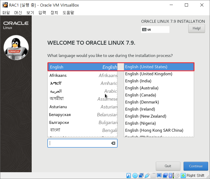The width and height of the screenshot is (210, 179).
Task: Click the CPU virtualization V chip icon
Action: coord(171,176)
